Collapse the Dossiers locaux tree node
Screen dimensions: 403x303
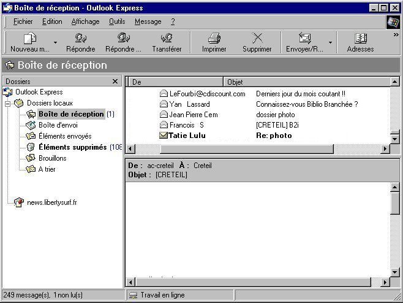(x=8, y=104)
